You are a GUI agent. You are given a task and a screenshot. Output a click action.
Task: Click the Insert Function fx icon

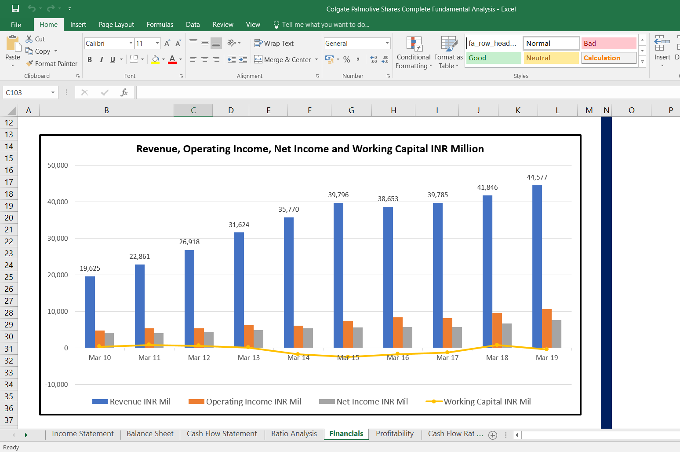[124, 92]
